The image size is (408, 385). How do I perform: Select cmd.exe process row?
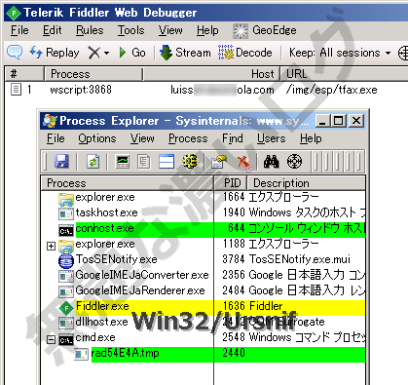pyautogui.click(x=204, y=338)
